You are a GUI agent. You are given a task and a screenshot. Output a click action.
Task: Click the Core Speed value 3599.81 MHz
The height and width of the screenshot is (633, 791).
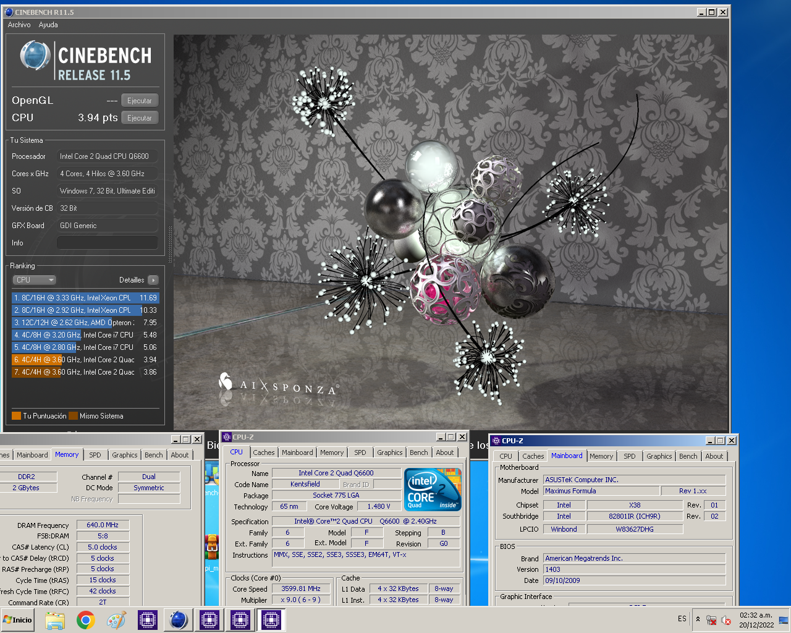pyautogui.click(x=301, y=588)
